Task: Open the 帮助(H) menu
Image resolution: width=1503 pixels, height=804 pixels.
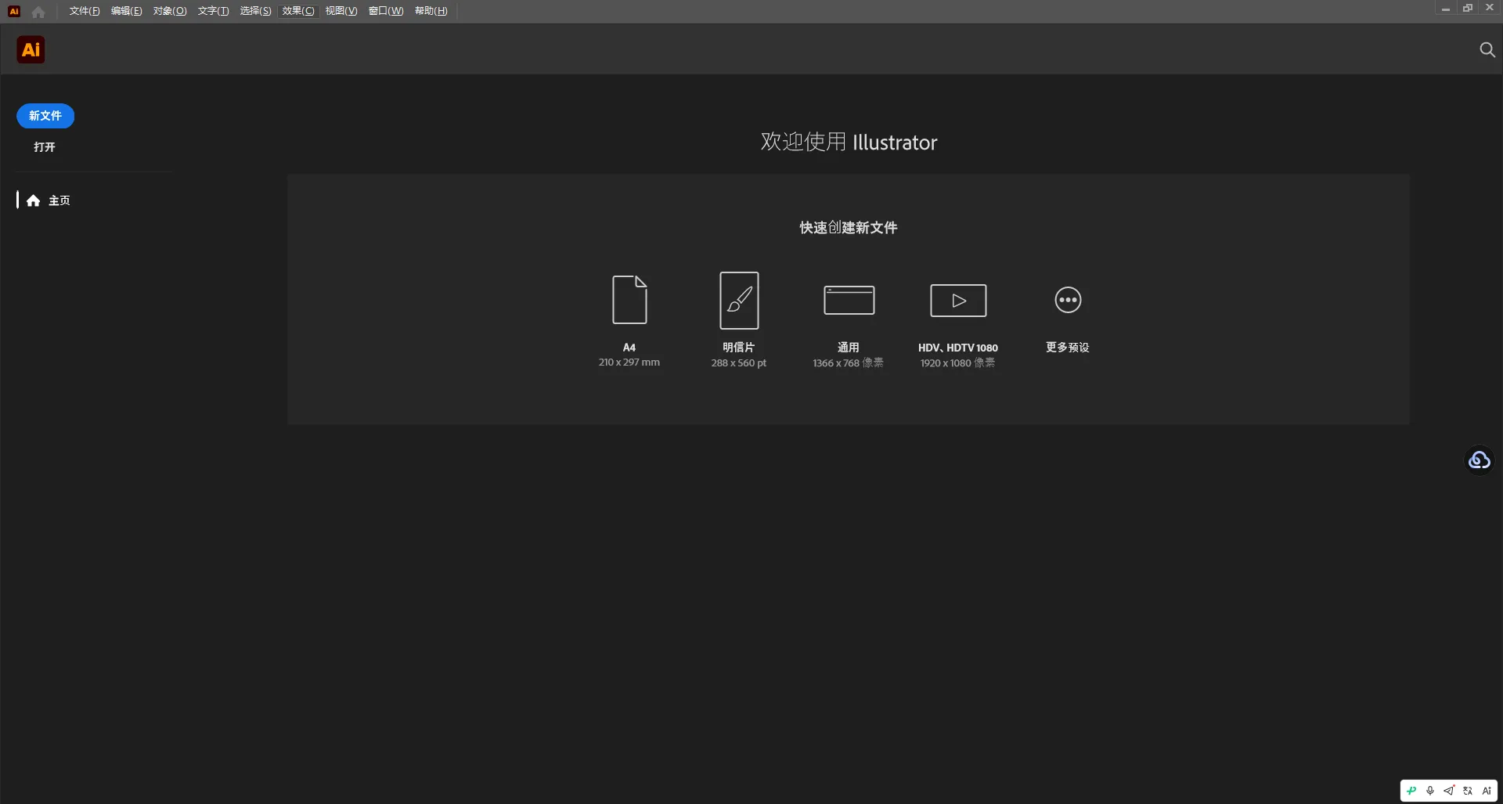Action: [431, 11]
